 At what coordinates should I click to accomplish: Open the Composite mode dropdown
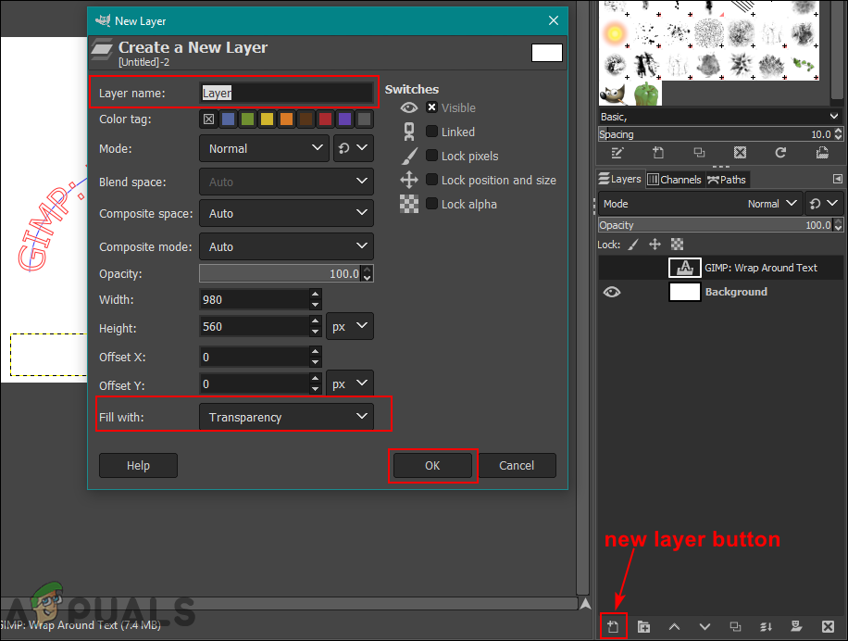tap(286, 246)
